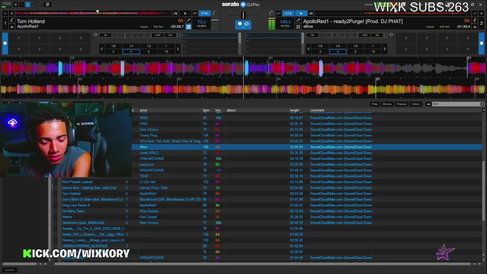Switch to 2 deck layout

28,5
